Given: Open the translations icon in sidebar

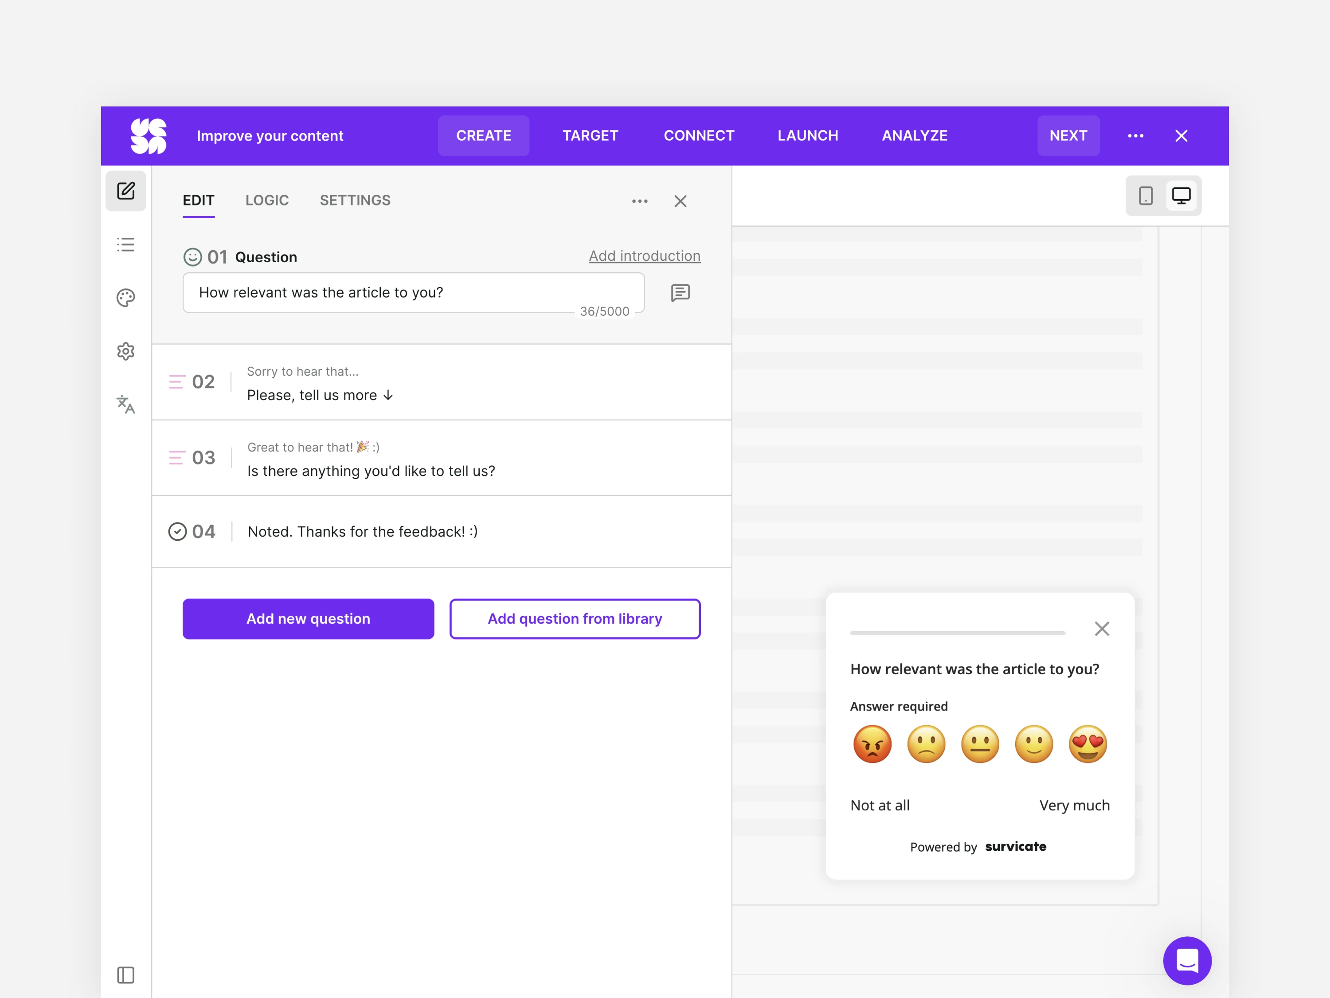Looking at the screenshot, I should pos(125,404).
